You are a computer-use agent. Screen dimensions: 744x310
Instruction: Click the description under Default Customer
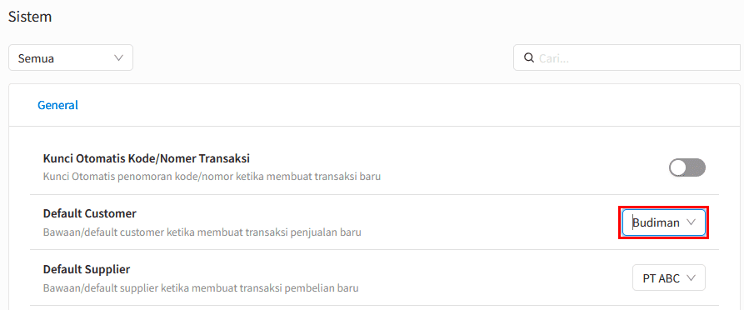tap(202, 232)
